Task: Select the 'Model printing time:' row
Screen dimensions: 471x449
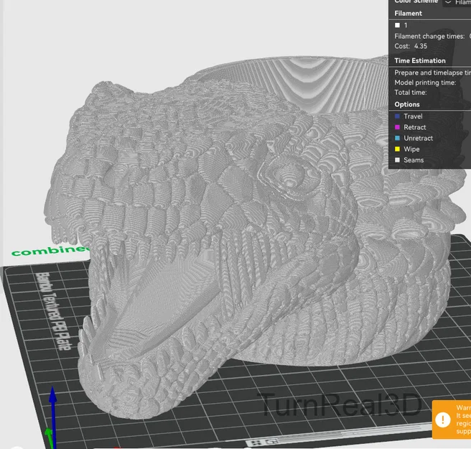Action: pyautogui.click(x=425, y=83)
